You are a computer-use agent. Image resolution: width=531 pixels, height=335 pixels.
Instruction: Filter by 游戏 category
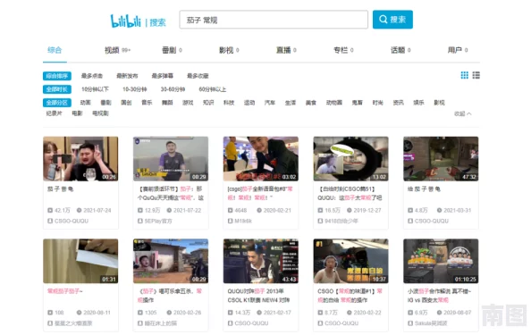[x=188, y=103]
